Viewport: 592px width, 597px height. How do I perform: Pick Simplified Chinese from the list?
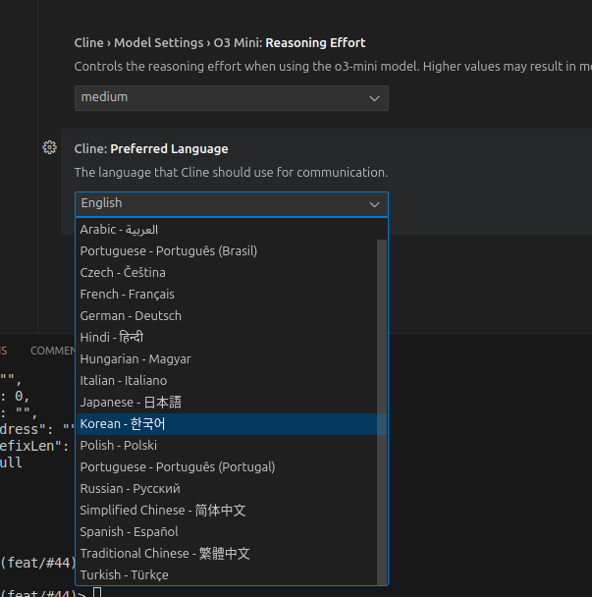(x=163, y=511)
